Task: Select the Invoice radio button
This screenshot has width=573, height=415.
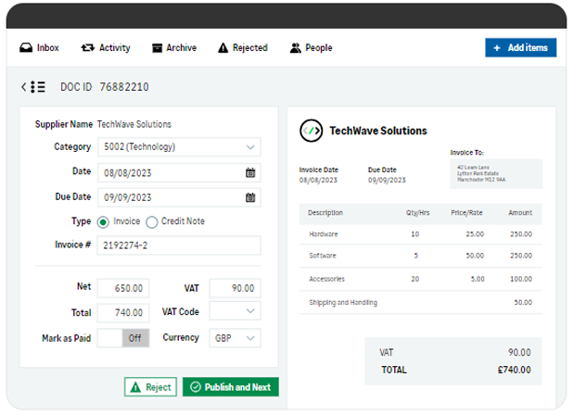Action: [x=103, y=222]
